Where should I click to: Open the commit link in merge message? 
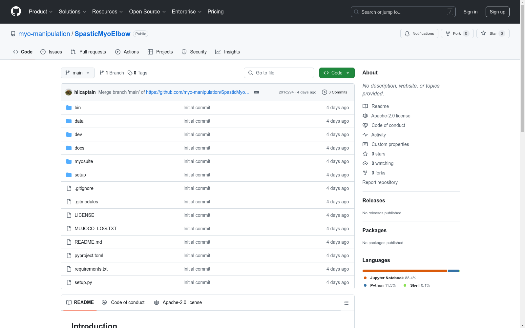coord(198,92)
